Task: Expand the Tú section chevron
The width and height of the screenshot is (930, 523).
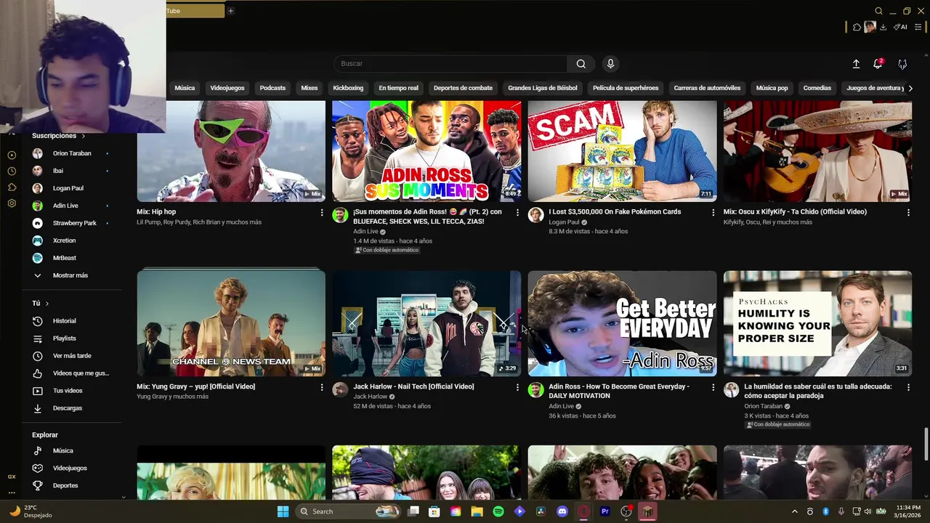Action: [x=47, y=303]
